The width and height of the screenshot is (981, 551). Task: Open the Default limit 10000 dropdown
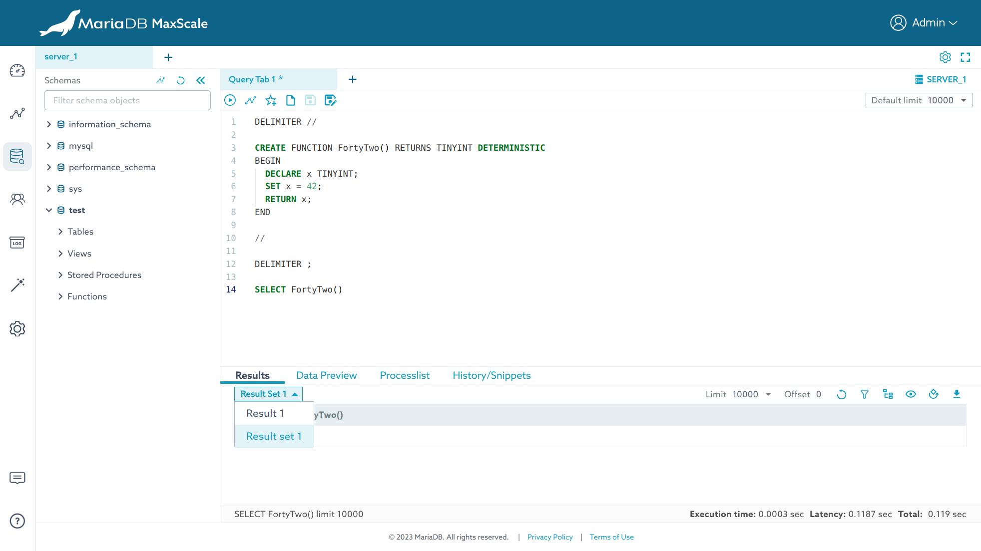tap(919, 100)
